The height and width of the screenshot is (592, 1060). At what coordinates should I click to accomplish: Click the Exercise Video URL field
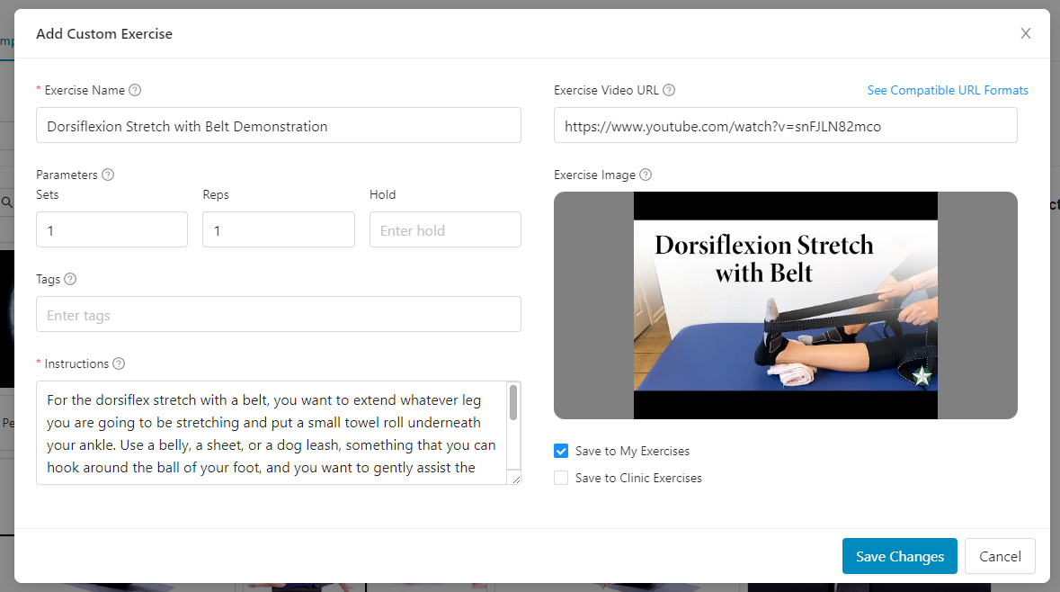785,125
